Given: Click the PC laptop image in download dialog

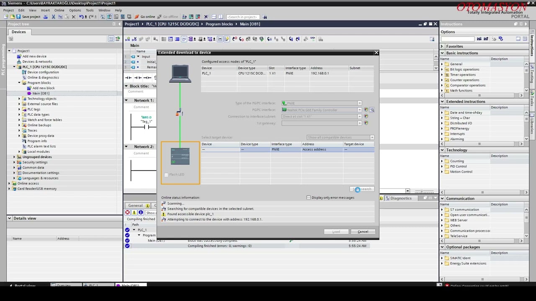Looking at the screenshot, I should click(x=180, y=74).
